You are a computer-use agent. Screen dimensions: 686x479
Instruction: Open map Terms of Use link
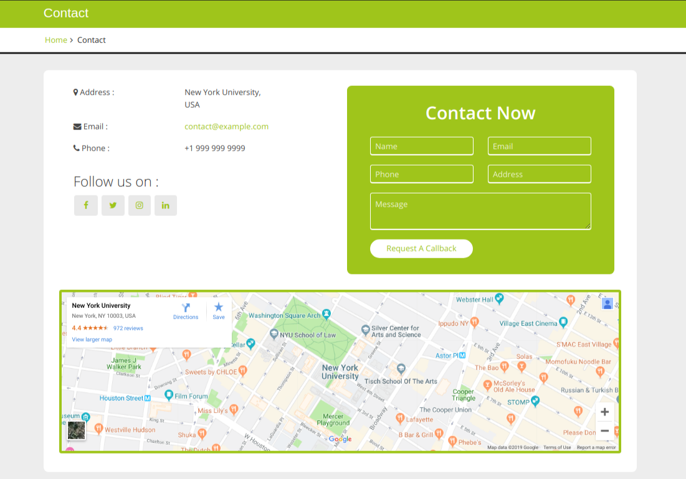[557, 447]
